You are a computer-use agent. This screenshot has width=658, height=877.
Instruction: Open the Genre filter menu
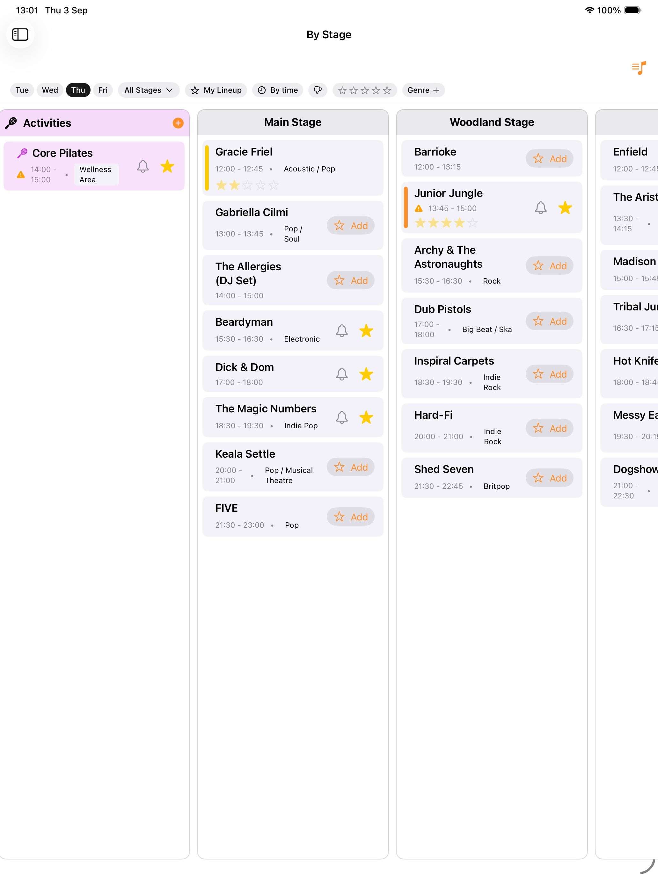pos(423,90)
